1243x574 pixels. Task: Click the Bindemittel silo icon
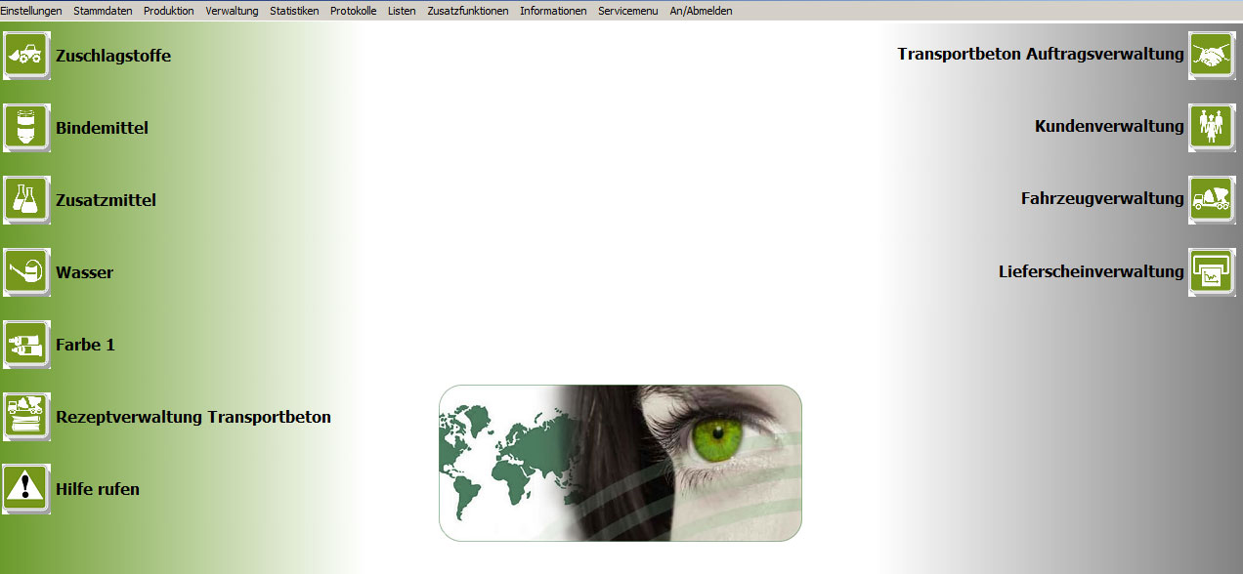coord(26,128)
